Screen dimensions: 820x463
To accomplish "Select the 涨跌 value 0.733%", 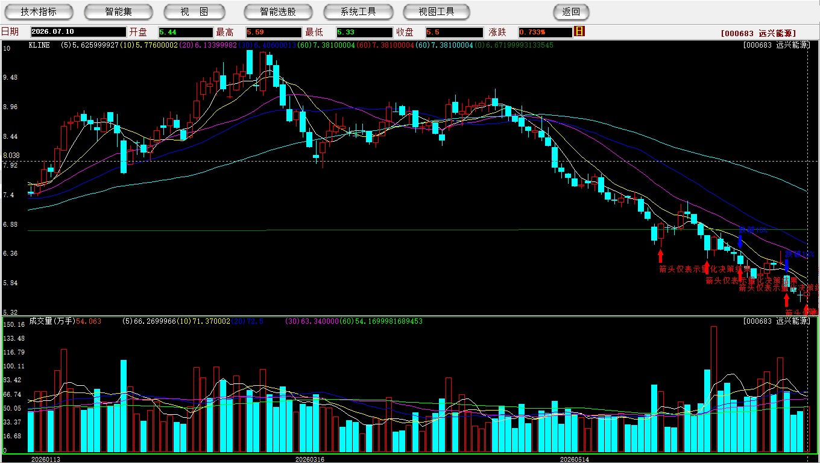I will pyautogui.click(x=544, y=32).
